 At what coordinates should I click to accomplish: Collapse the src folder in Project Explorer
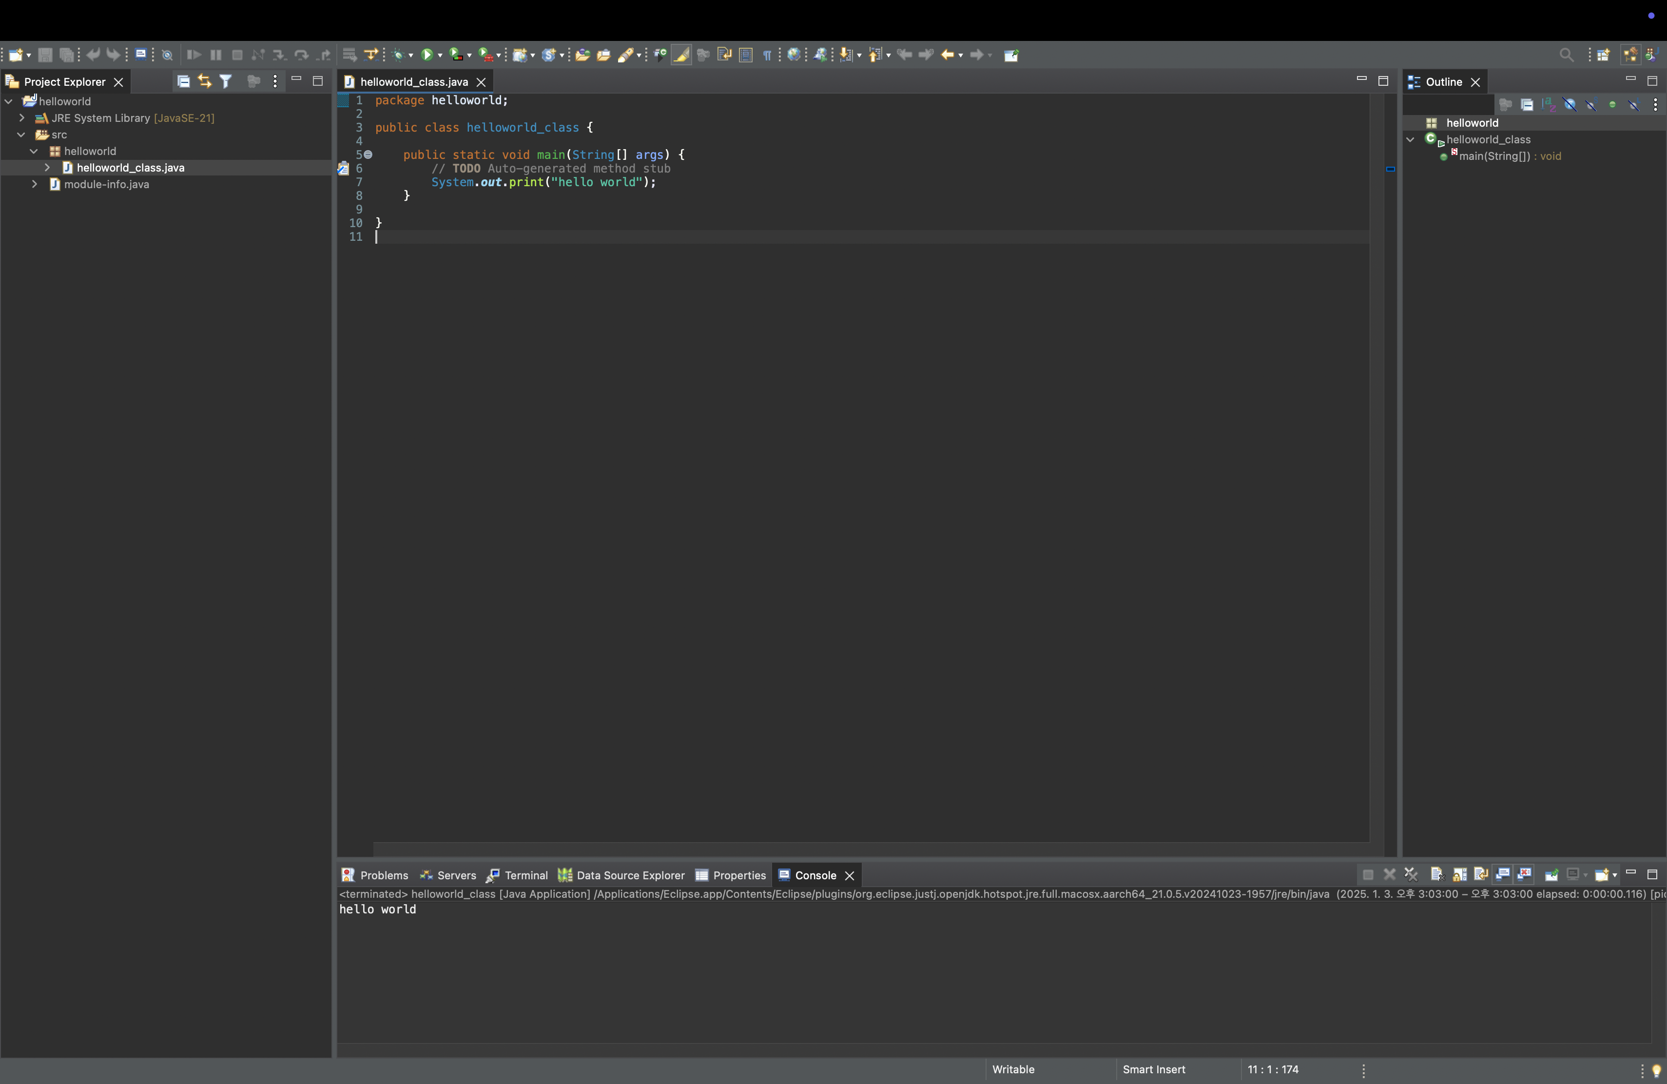click(22, 135)
